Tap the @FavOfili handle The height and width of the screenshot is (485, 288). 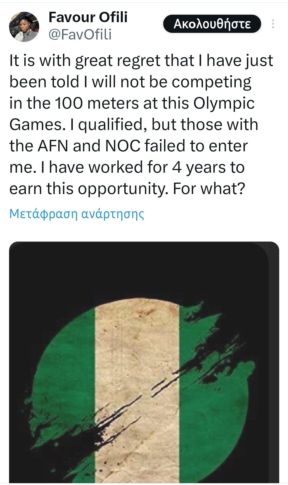[80, 35]
